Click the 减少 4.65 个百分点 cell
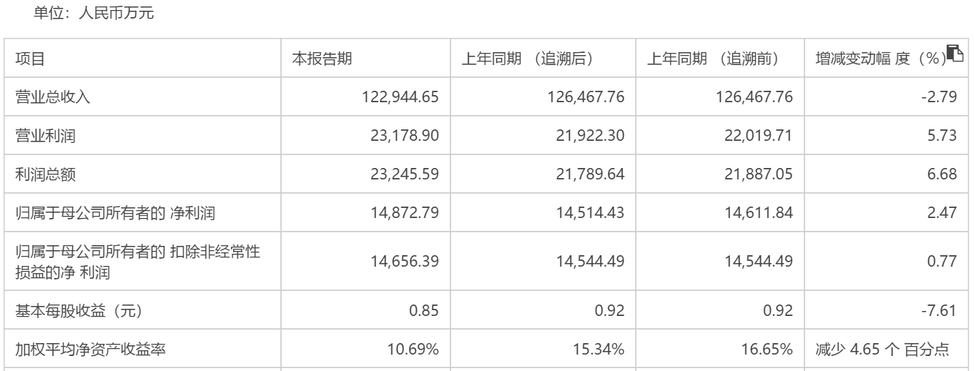The width and height of the screenshot is (974, 371). pyautogui.click(x=881, y=349)
